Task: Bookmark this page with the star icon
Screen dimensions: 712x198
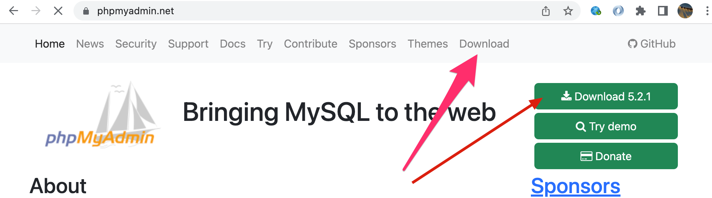Action: coord(568,11)
